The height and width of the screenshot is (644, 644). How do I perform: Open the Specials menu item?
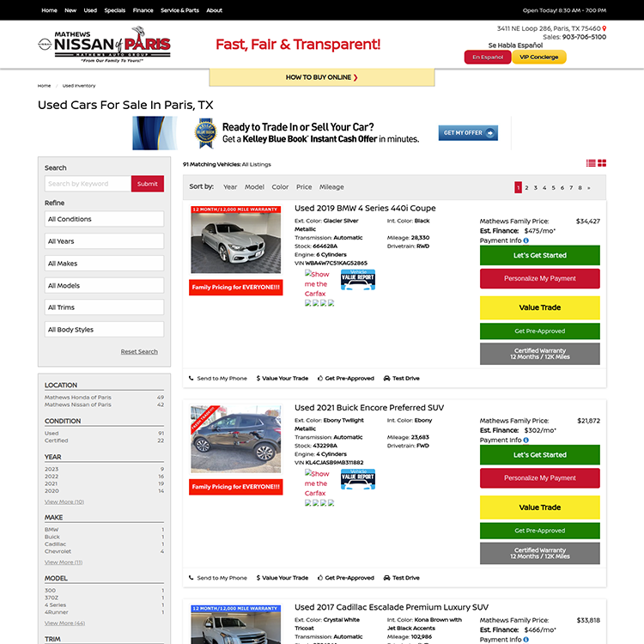pos(114,10)
